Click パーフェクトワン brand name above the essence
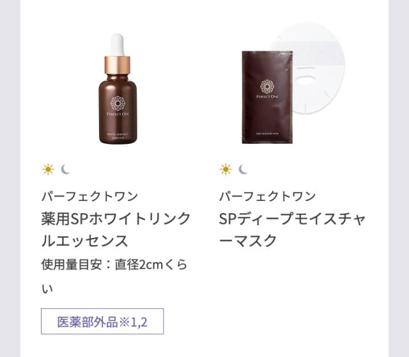This screenshot has height=357, width=409. 89,196
